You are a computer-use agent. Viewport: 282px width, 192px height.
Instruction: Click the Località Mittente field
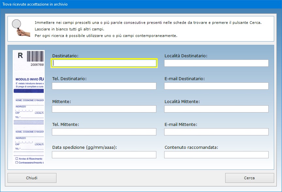[x=216, y=109]
